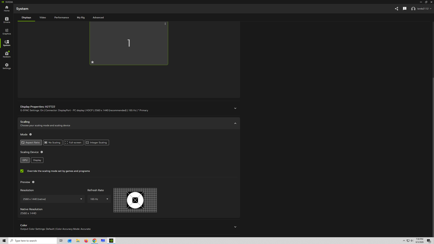Select the display 1 monitor tile
This screenshot has height=244, width=434.
[x=129, y=43]
